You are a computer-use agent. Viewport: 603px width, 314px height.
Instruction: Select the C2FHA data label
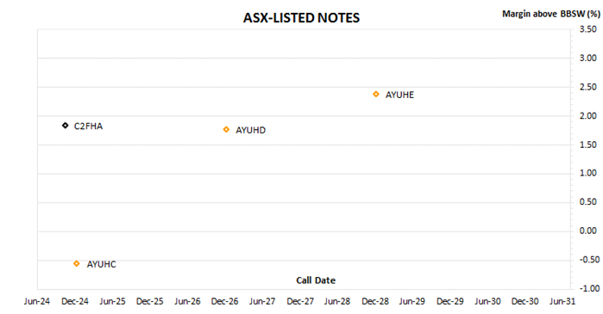pyautogui.click(x=88, y=126)
